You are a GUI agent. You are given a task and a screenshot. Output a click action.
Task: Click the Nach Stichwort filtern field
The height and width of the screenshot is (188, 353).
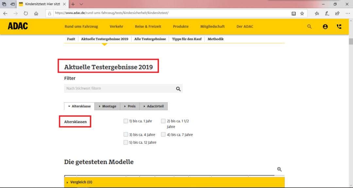pyautogui.click(x=123, y=88)
